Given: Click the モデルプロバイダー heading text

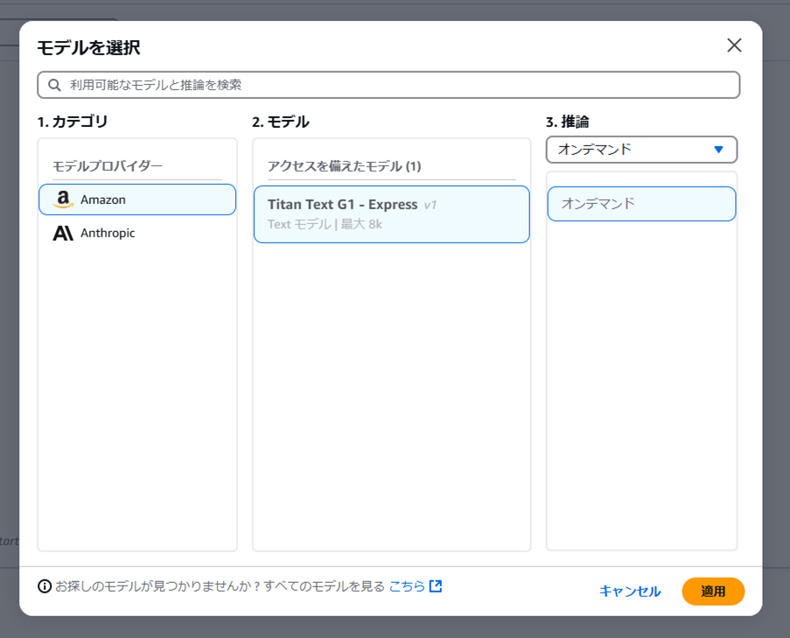Looking at the screenshot, I should click(x=108, y=165).
